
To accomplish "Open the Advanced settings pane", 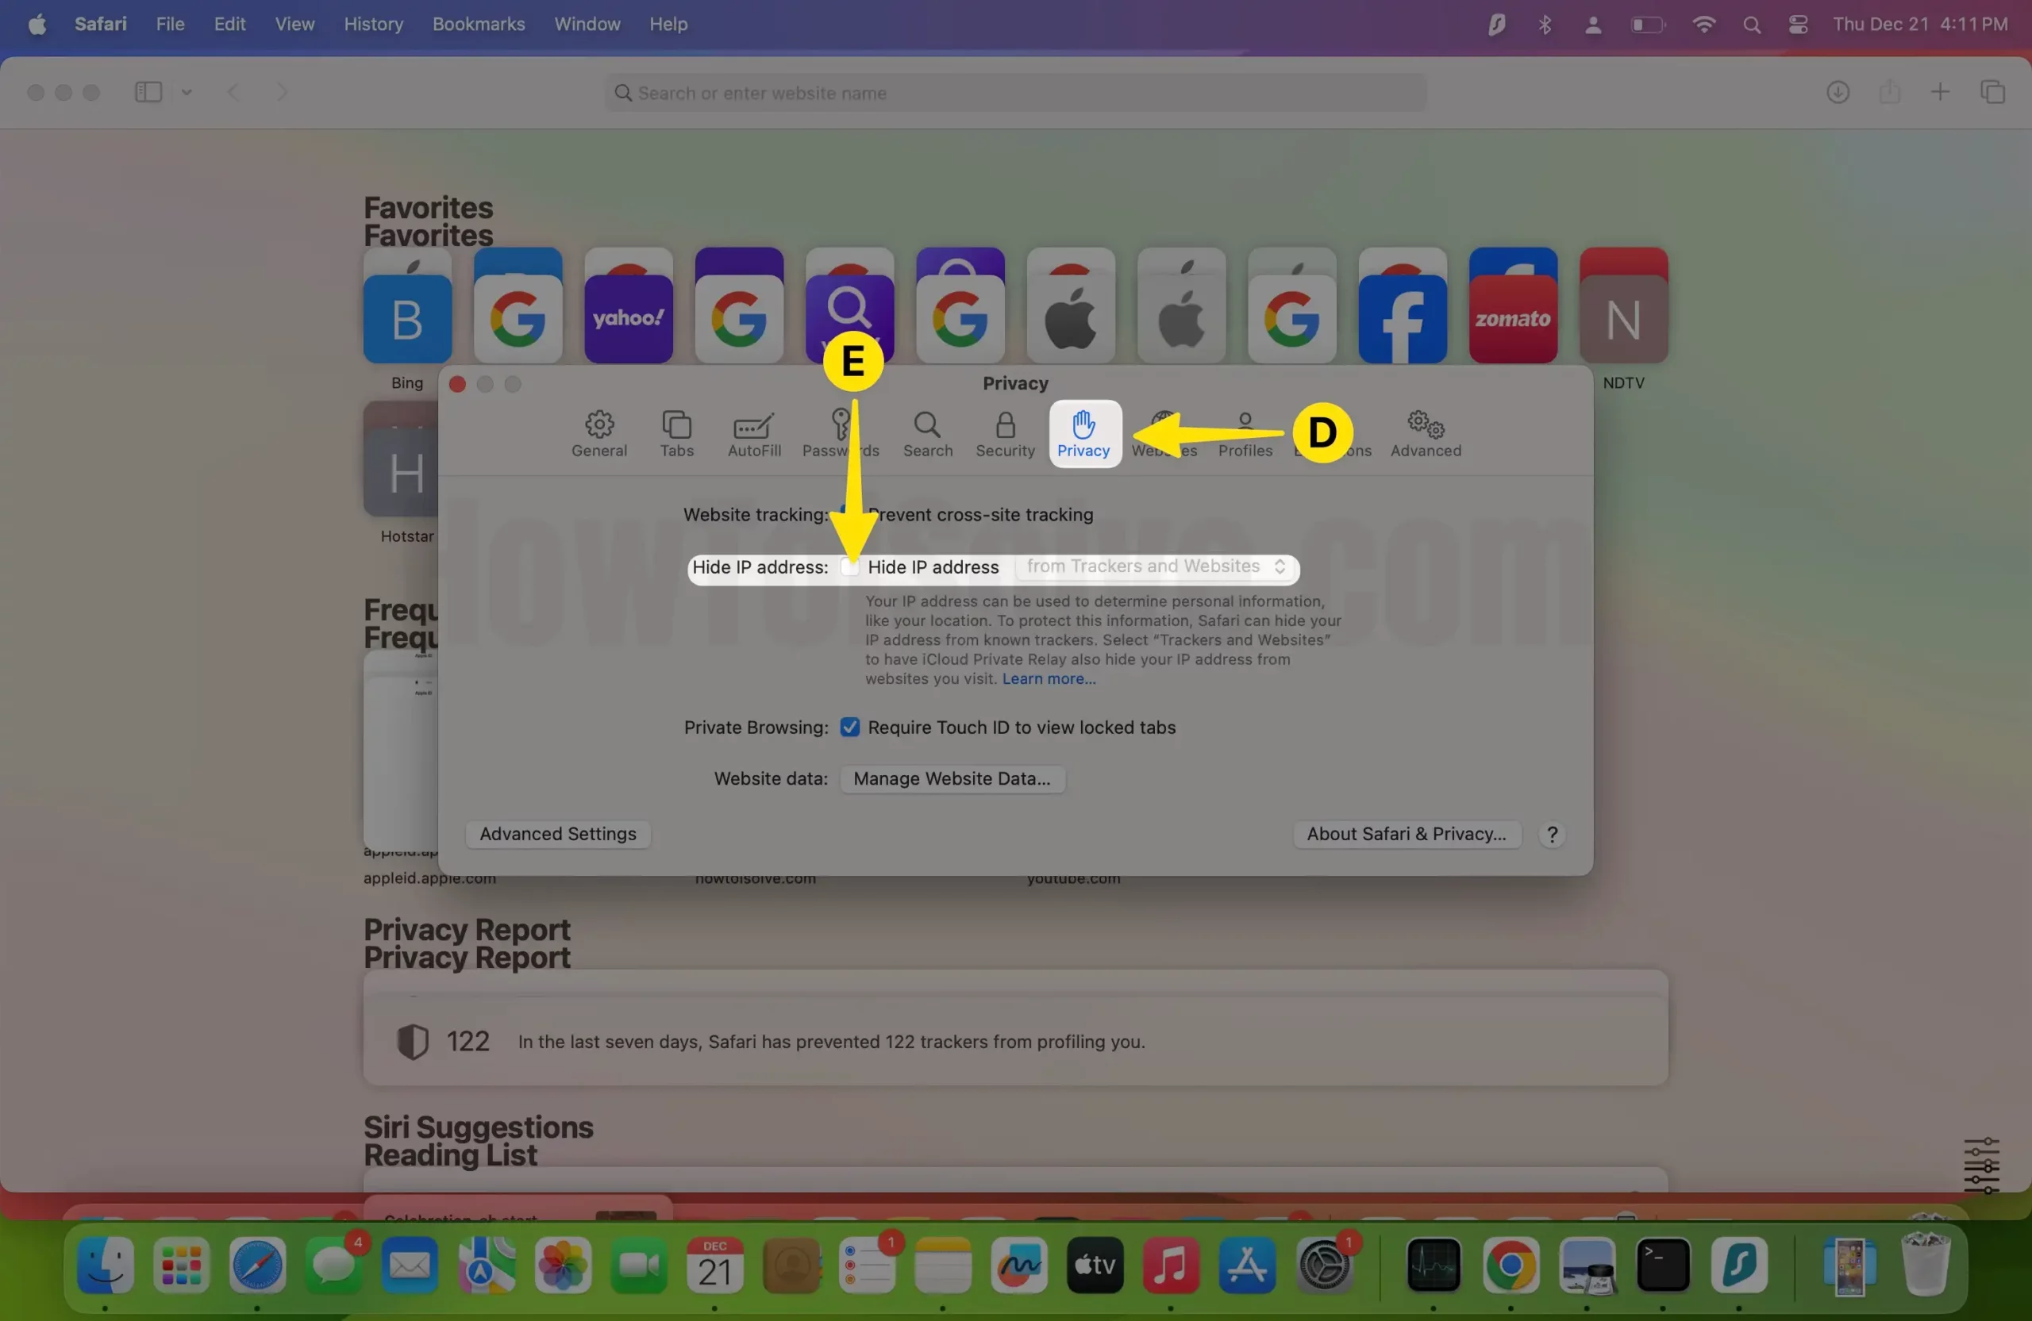I will pyautogui.click(x=1425, y=433).
